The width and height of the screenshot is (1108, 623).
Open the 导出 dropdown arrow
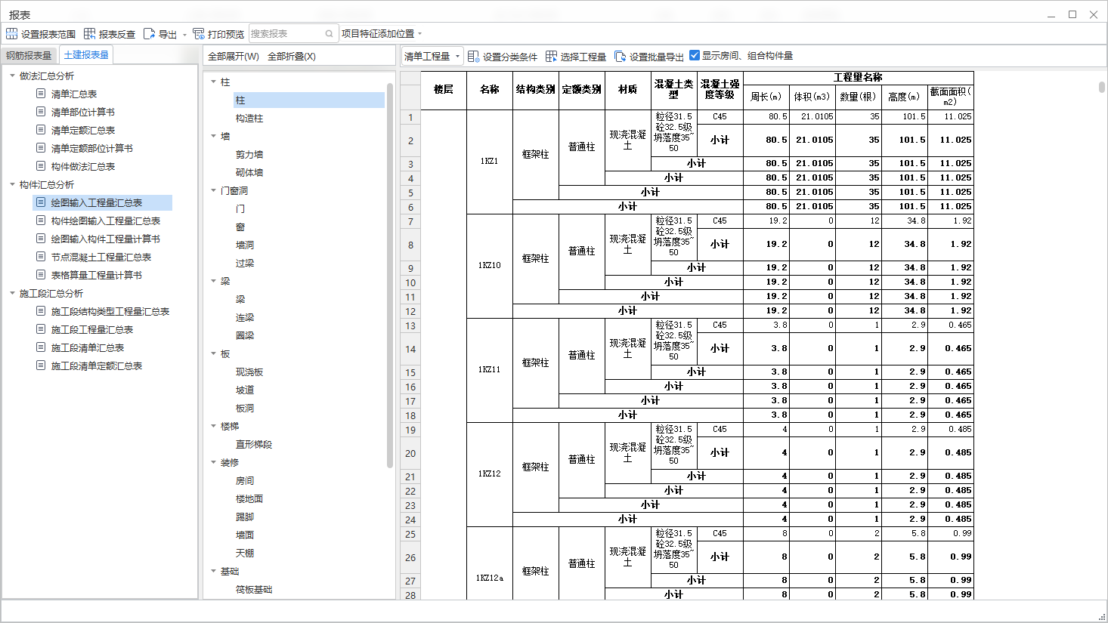tap(184, 35)
